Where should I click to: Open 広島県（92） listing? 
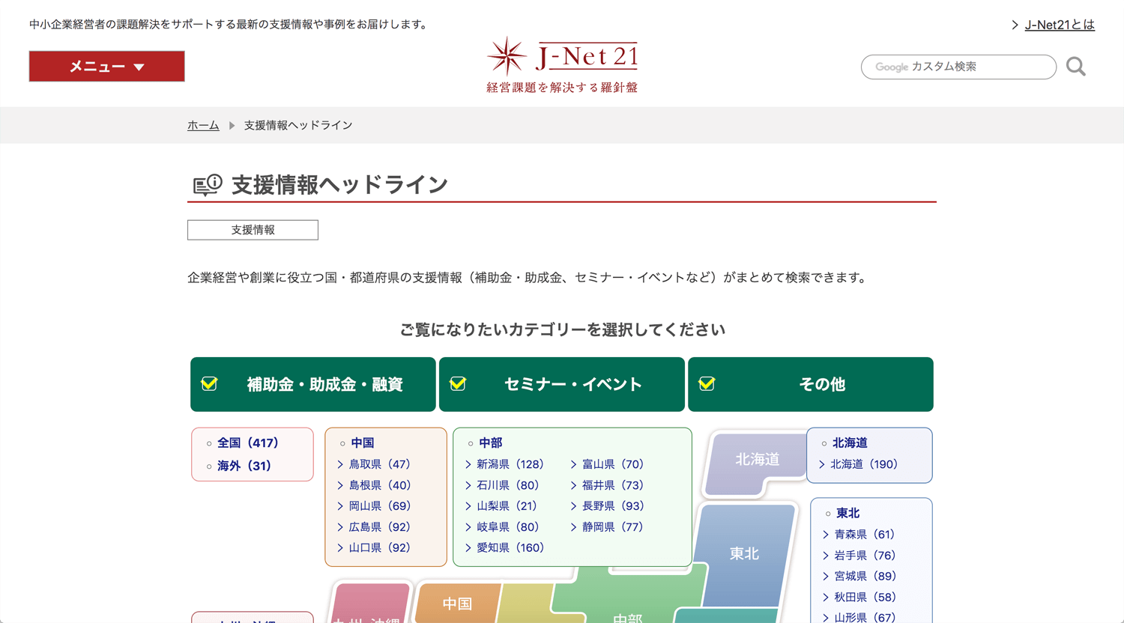(379, 527)
